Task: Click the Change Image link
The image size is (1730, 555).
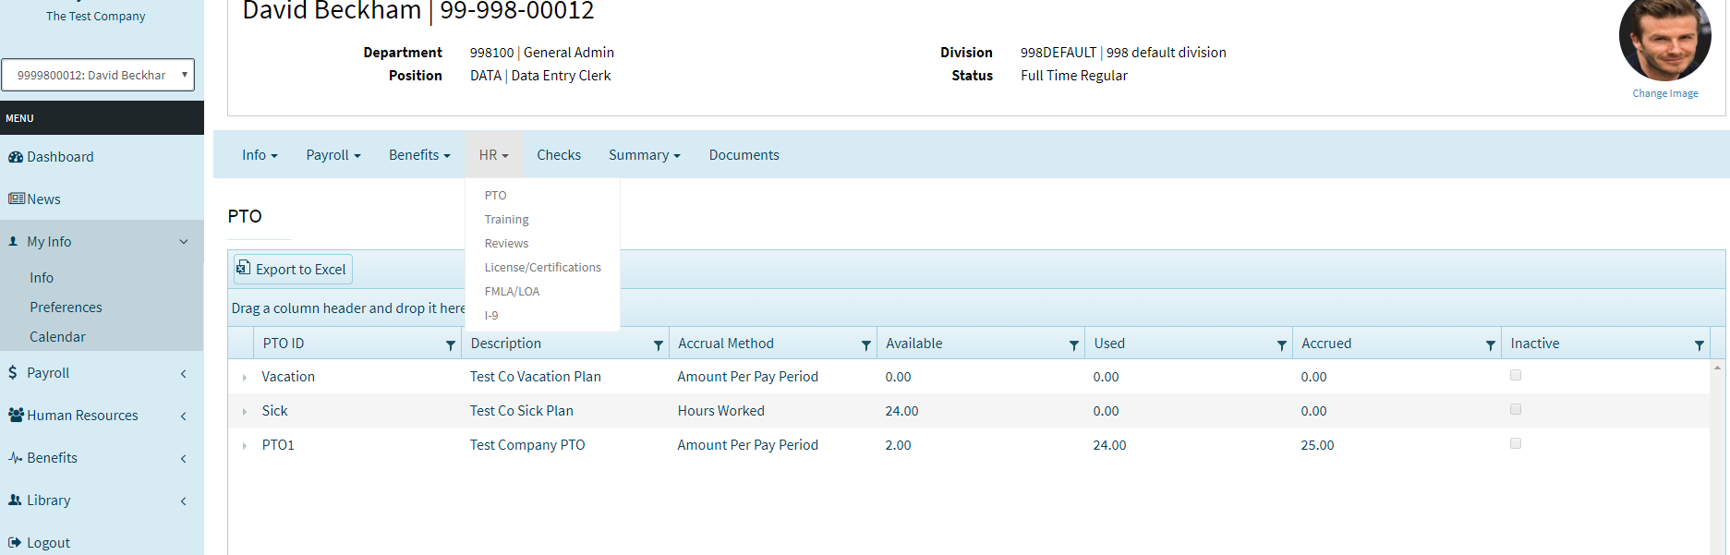Action: coord(1664,93)
